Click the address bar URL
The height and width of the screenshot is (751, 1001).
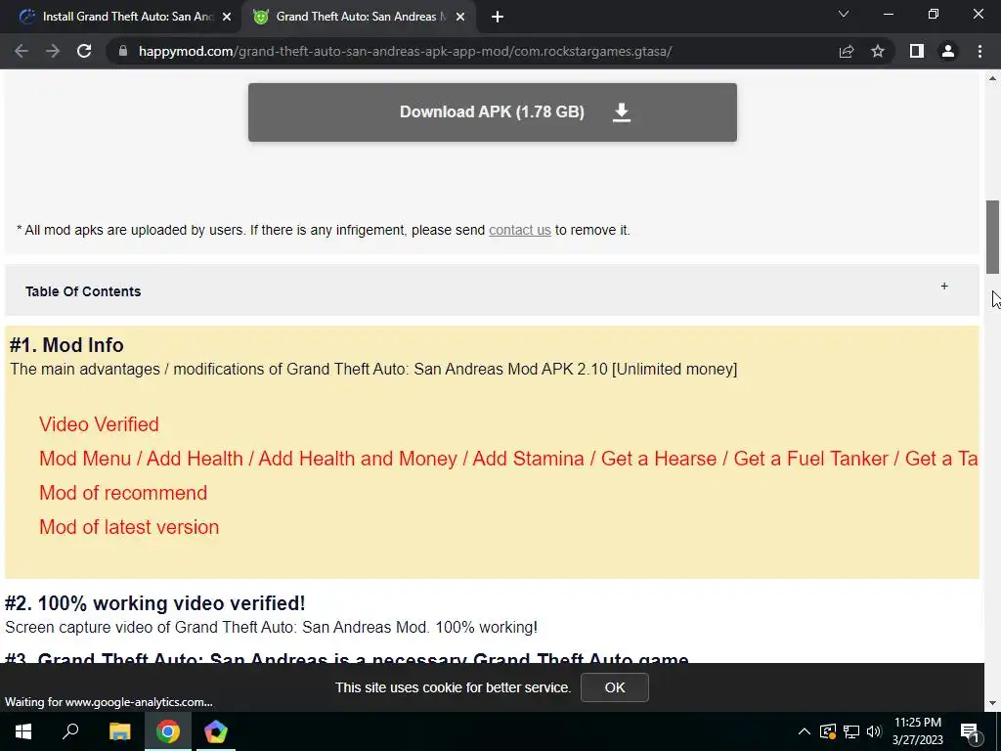(405, 51)
